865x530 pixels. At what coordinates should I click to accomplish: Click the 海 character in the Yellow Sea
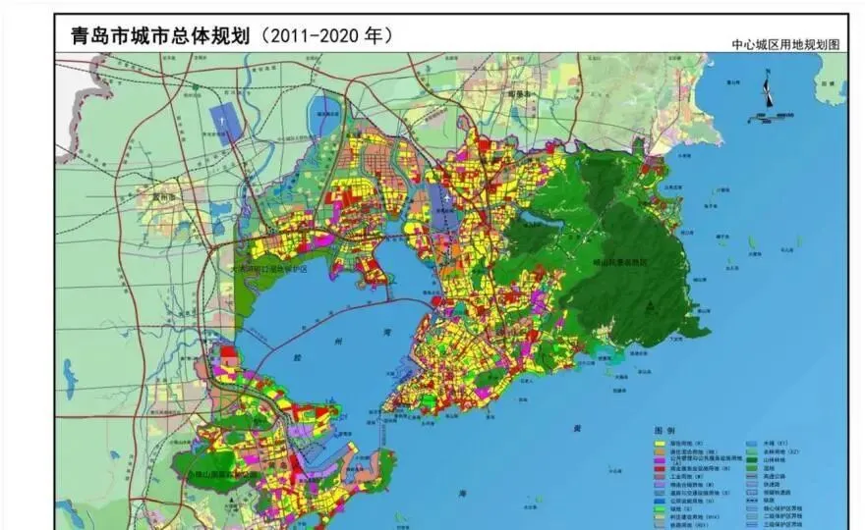click(462, 494)
